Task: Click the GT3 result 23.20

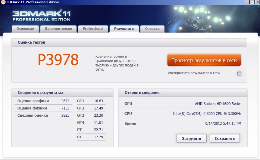Action: point(99,115)
